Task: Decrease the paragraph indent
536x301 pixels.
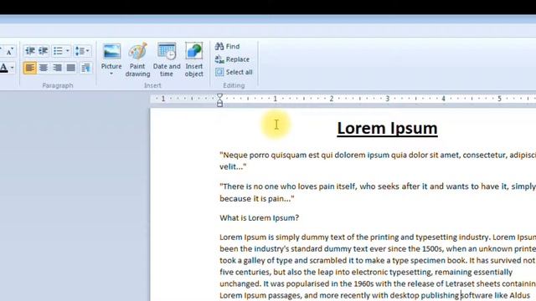Action: pos(30,51)
